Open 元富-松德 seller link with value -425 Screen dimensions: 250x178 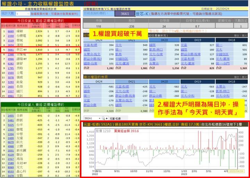122,87
